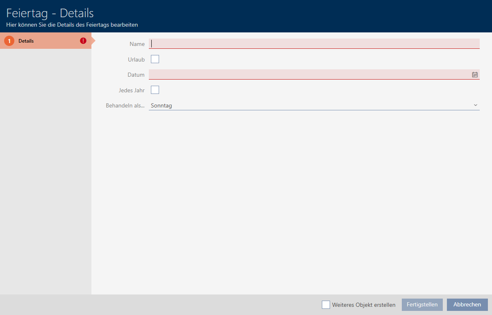
Task: Tick the Jedes Jahr checkbox
Action: 155,90
